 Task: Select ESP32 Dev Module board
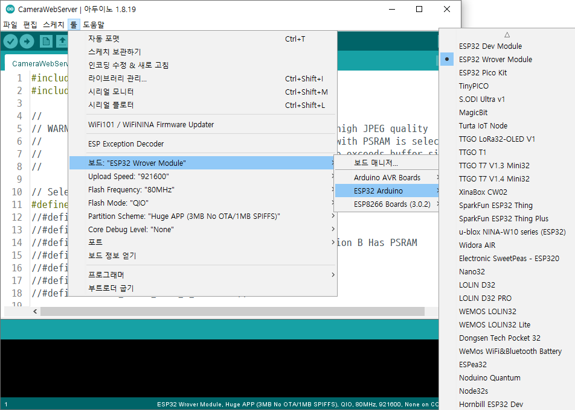pos(507,46)
